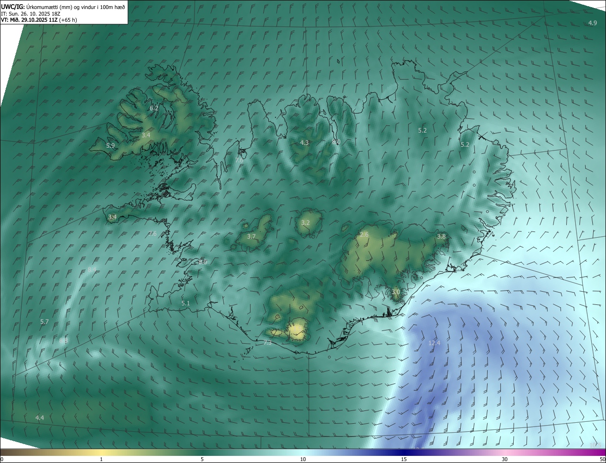The height and width of the screenshot is (463, 606).
Task: Click the 5 tick on the color scale
Action: 202,459
